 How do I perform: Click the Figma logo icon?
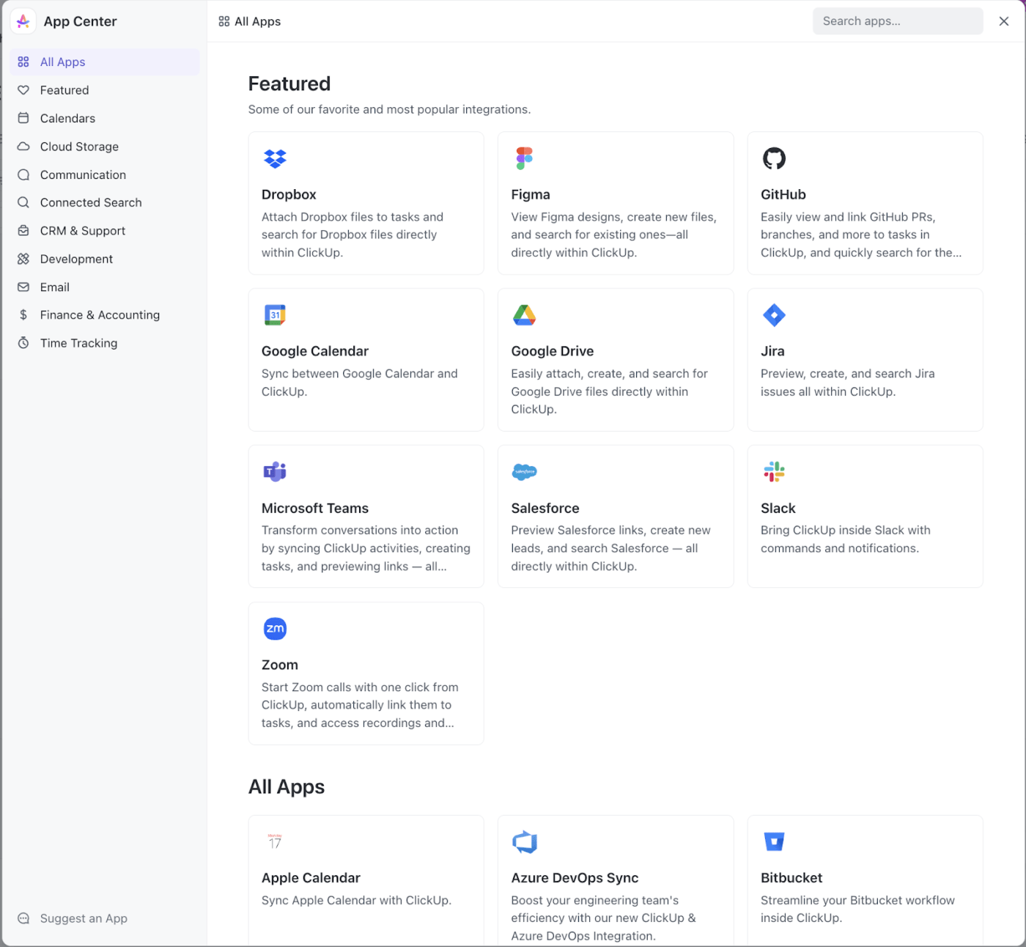click(x=524, y=158)
